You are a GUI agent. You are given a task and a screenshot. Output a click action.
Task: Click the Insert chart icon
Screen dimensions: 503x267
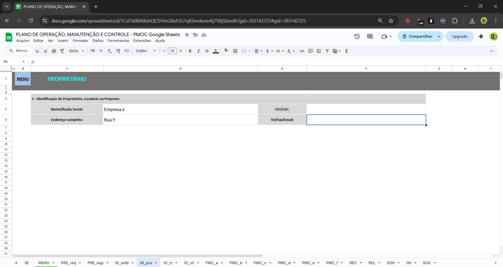319,51
